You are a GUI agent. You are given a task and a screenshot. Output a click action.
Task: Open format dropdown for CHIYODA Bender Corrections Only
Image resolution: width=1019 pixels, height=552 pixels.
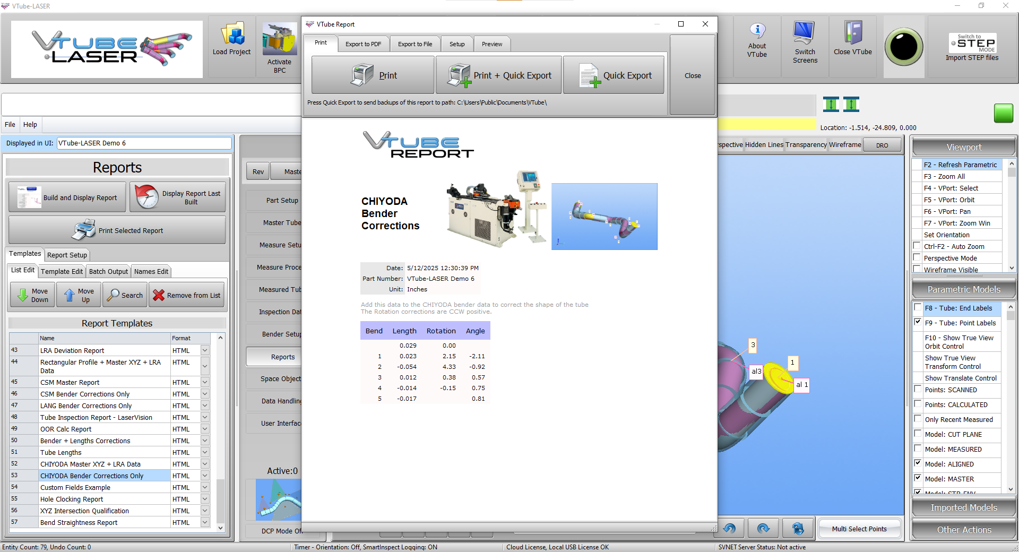pos(205,476)
